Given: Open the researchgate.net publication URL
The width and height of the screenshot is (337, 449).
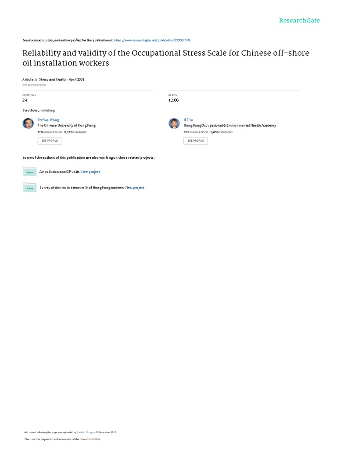Looking at the screenshot, I should tap(152, 40).
